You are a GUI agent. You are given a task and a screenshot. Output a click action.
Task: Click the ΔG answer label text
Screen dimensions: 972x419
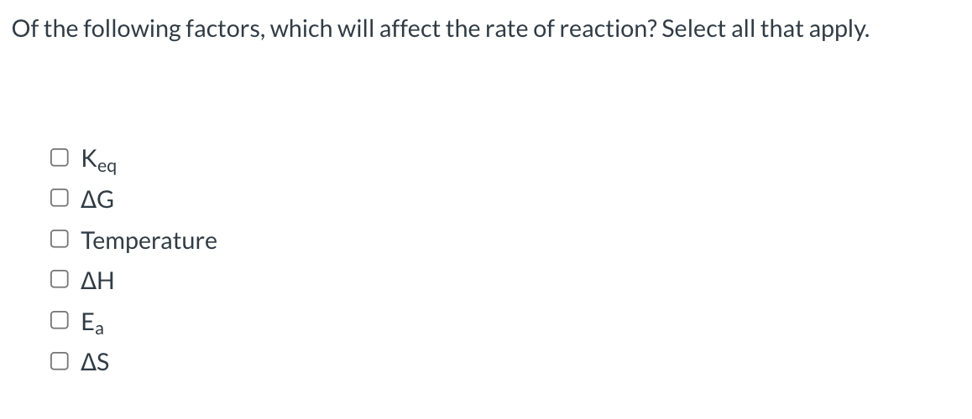[x=97, y=199]
